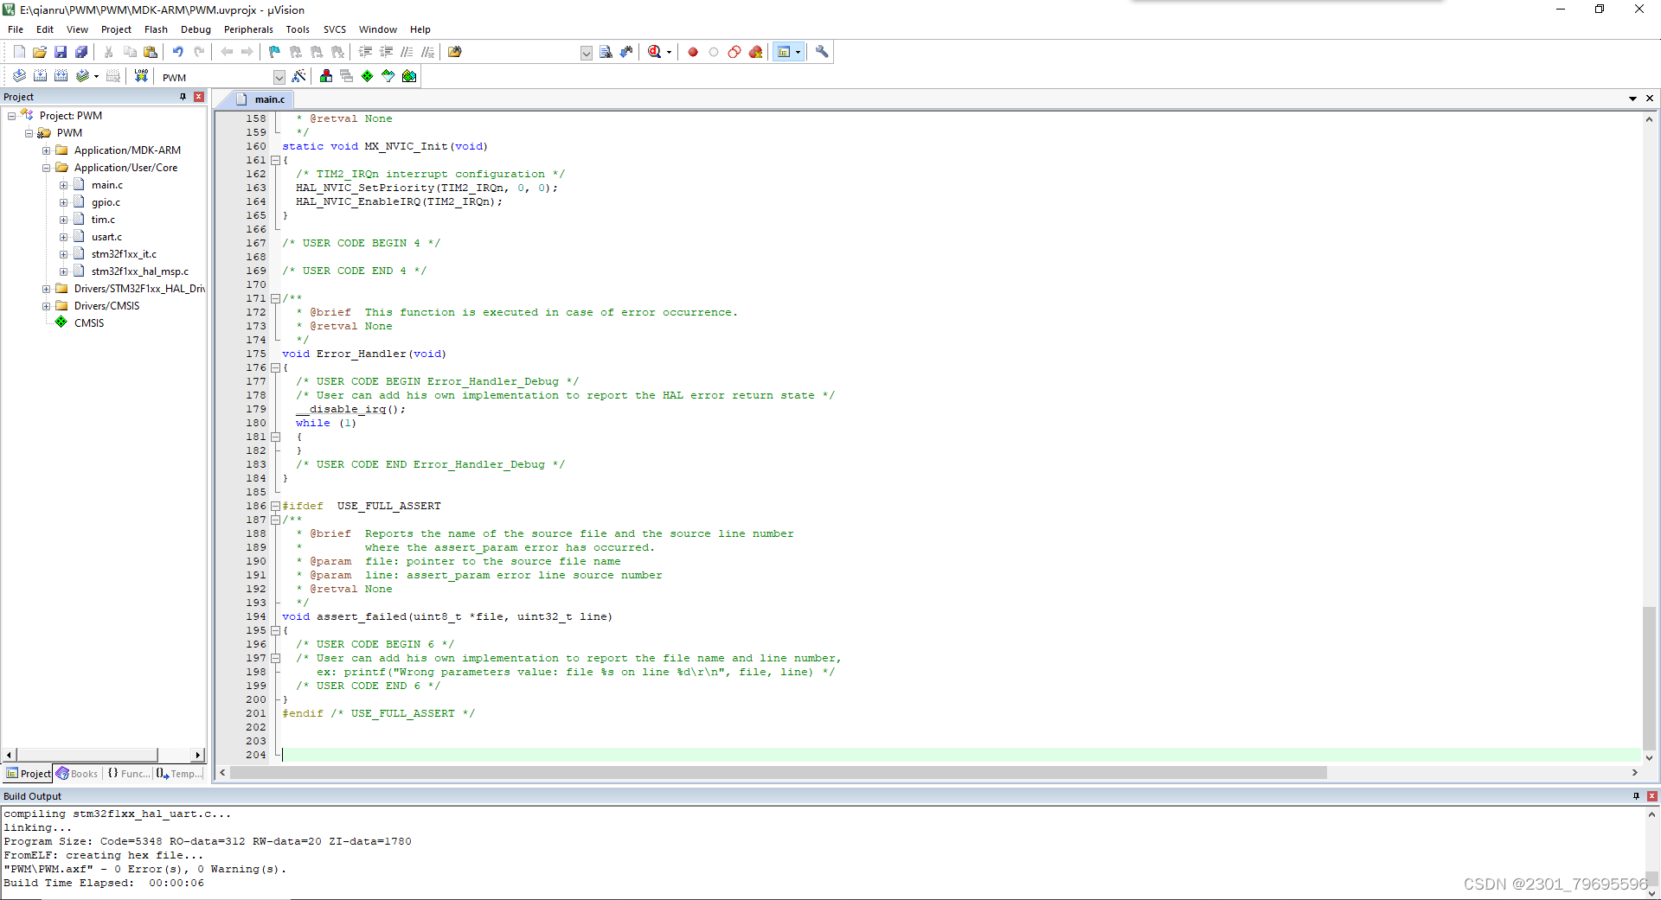Image resolution: width=1661 pixels, height=900 pixels.
Task: Rebuild all target files icon
Action: (x=61, y=76)
